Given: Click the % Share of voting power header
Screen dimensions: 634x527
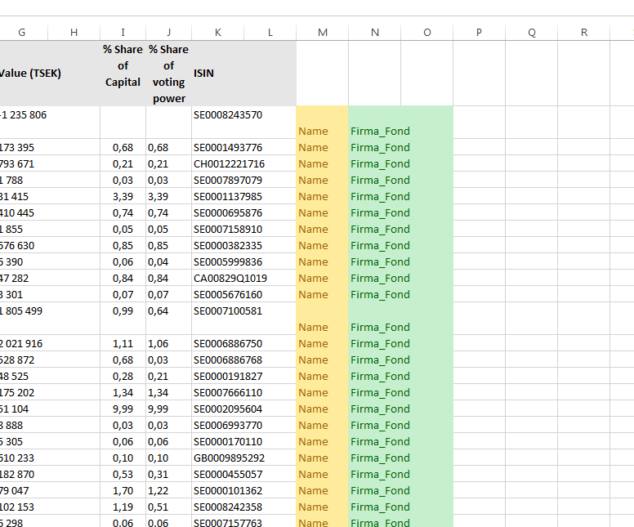Looking at the screenshot, I should (x=168, y=74).
